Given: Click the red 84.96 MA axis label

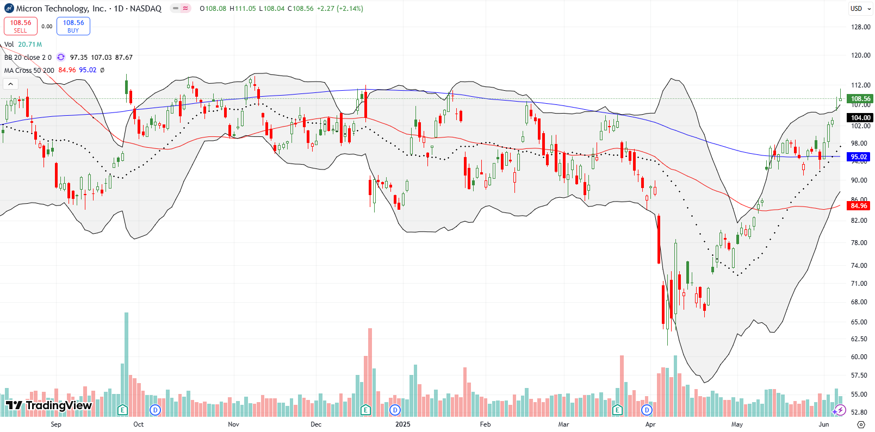Looking at the screenshot, I should [859, 206].
